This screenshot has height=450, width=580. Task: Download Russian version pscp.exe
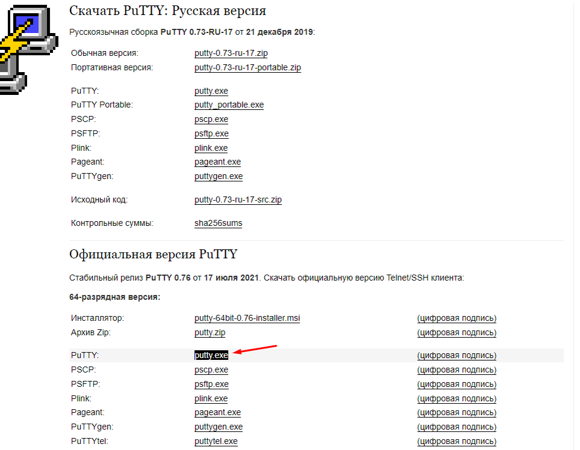coord(211,120)
